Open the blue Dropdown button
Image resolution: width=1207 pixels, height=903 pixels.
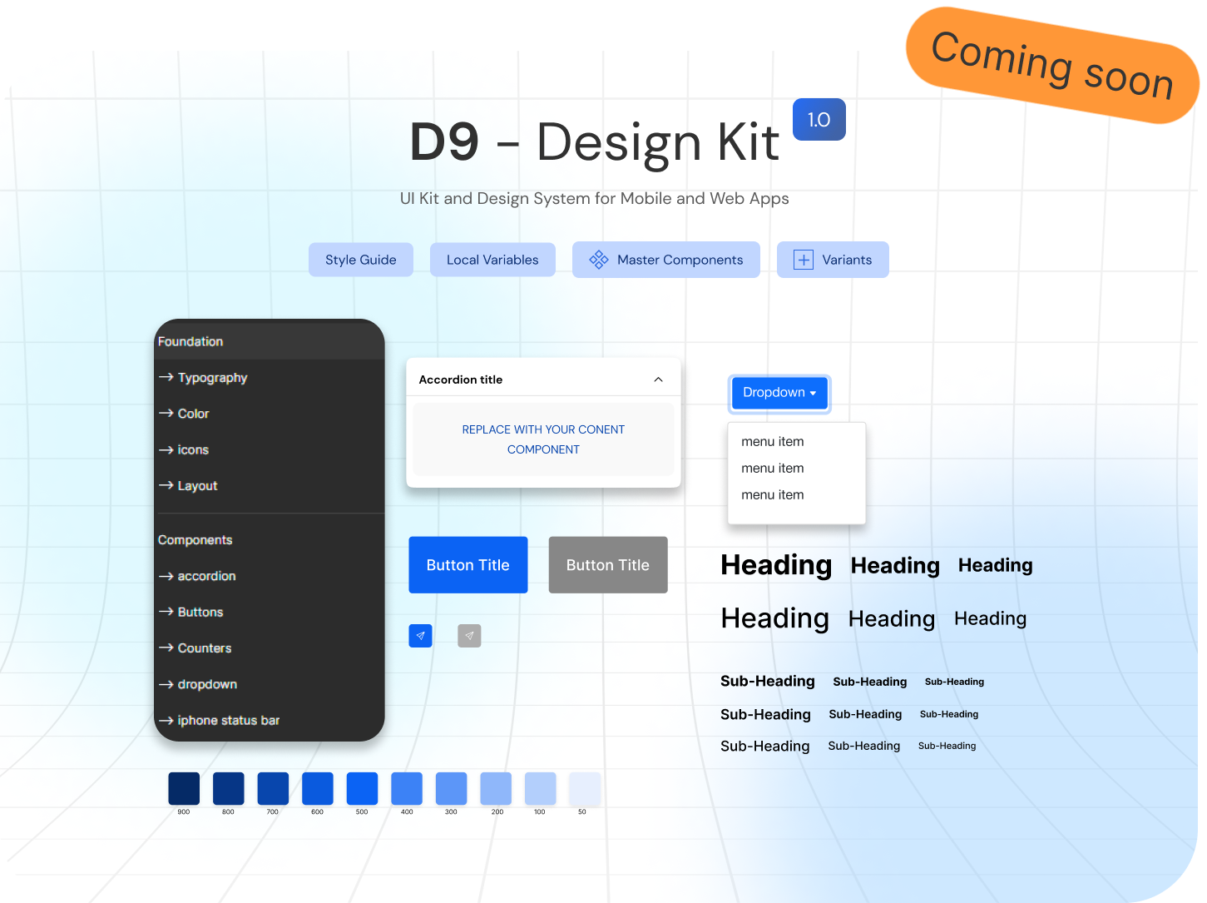pyautogui.click(x=779, y=393)
